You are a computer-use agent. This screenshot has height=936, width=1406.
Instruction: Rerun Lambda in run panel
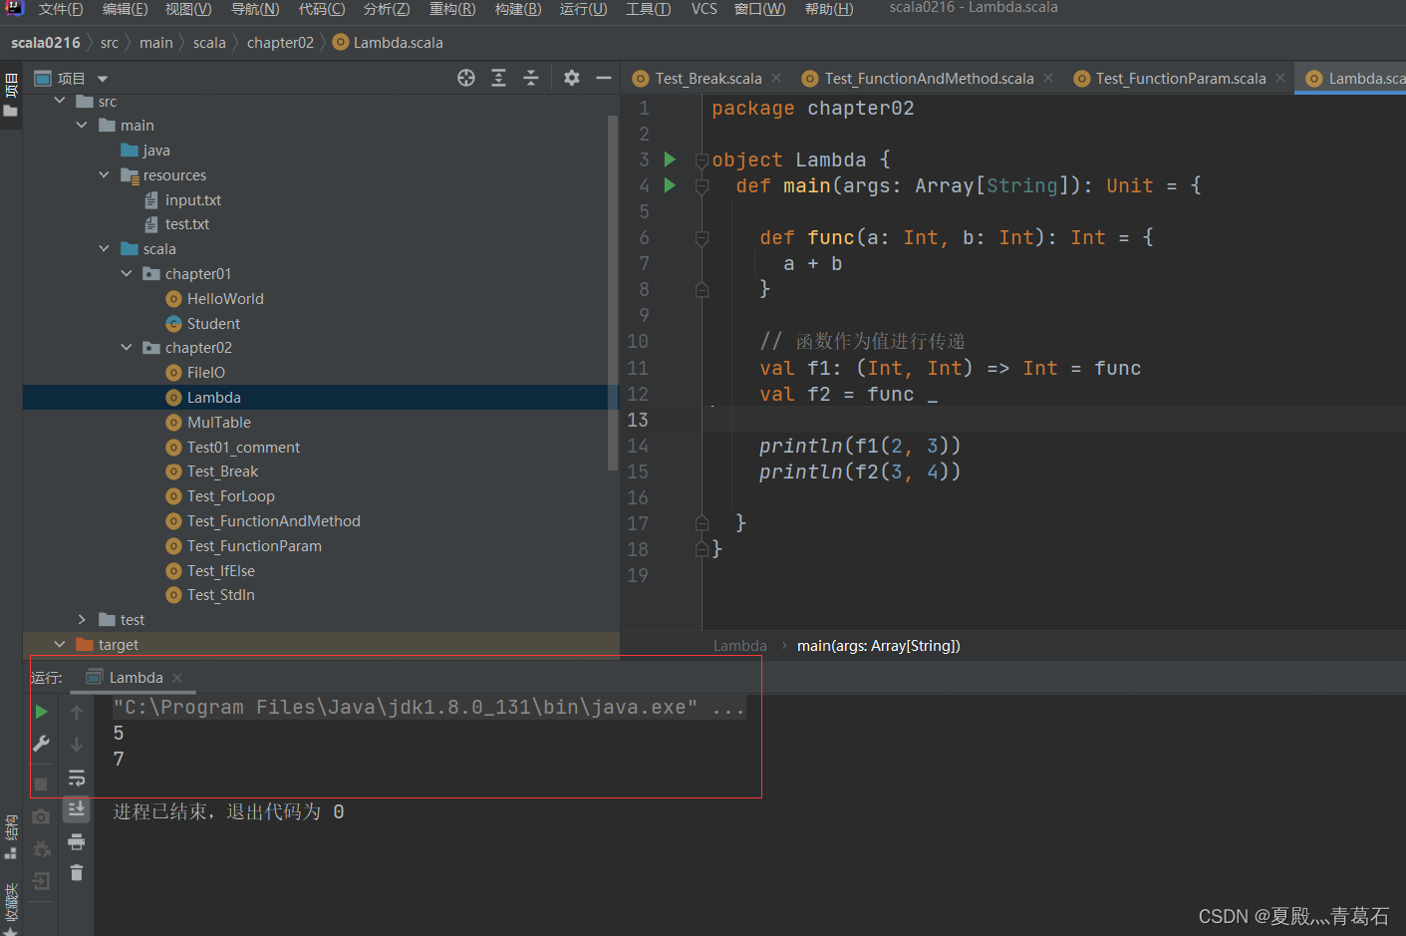[41, 712]
